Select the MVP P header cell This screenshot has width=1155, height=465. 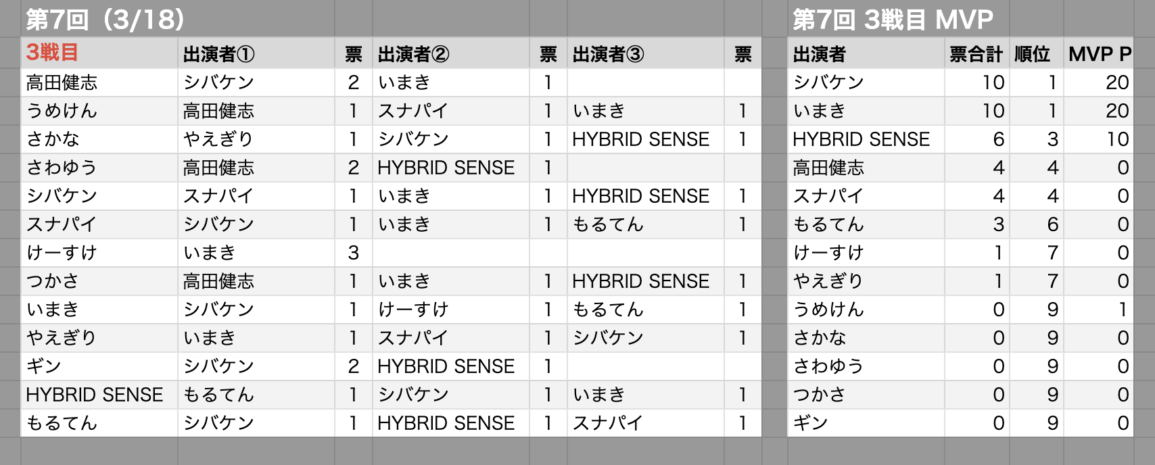(x=1098, y=53)
